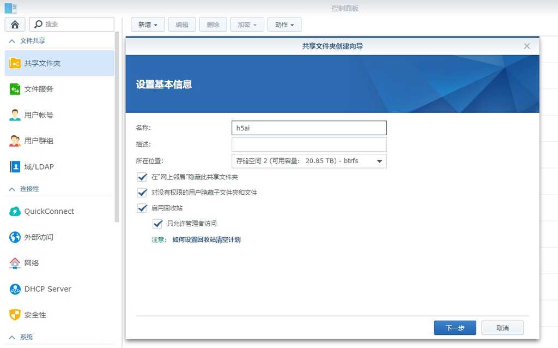This screenshot has height=348, width=558.
Task: Open 域/LDAP configuration icon
Action: (x=15, y=166)
